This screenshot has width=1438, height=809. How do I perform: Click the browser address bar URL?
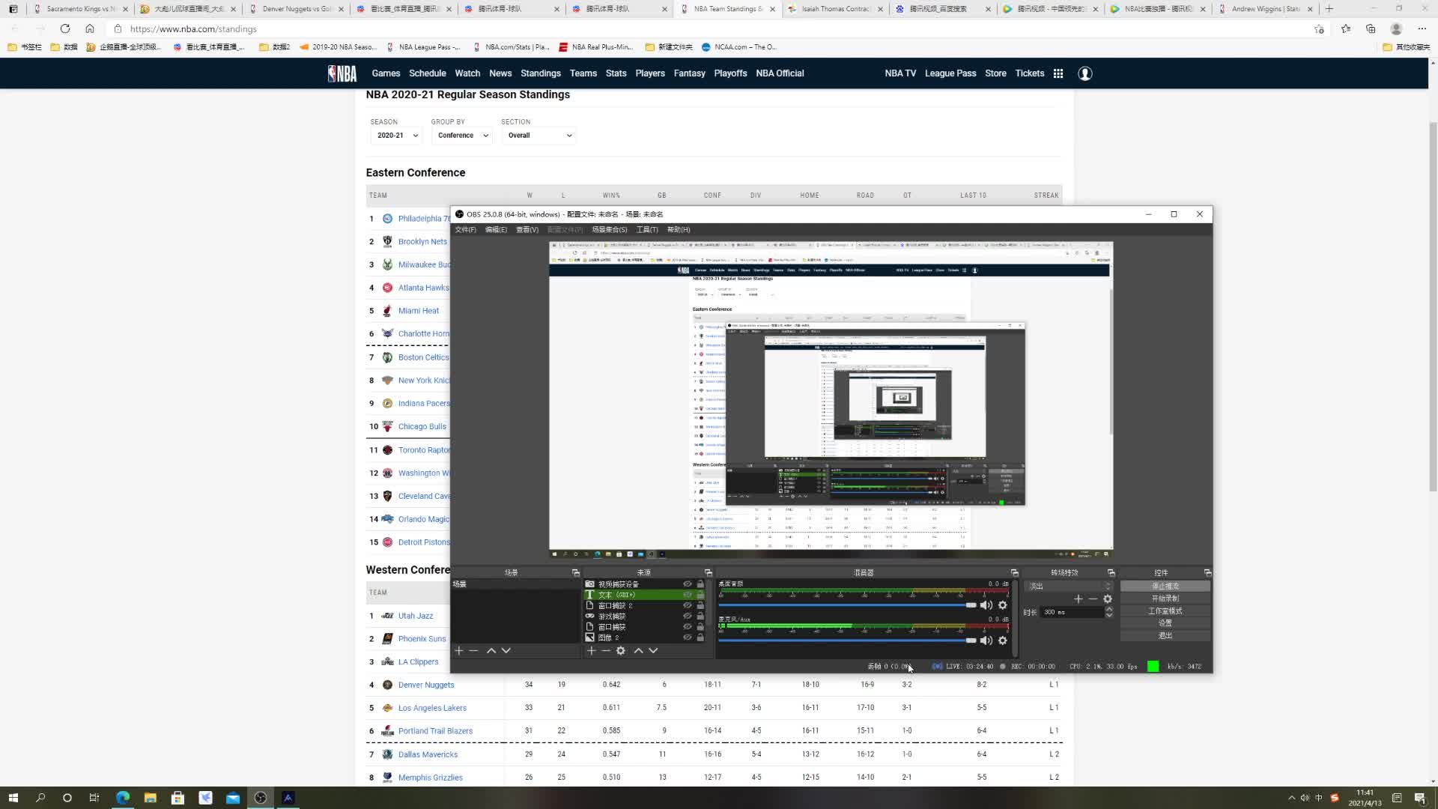coord(193,29)
